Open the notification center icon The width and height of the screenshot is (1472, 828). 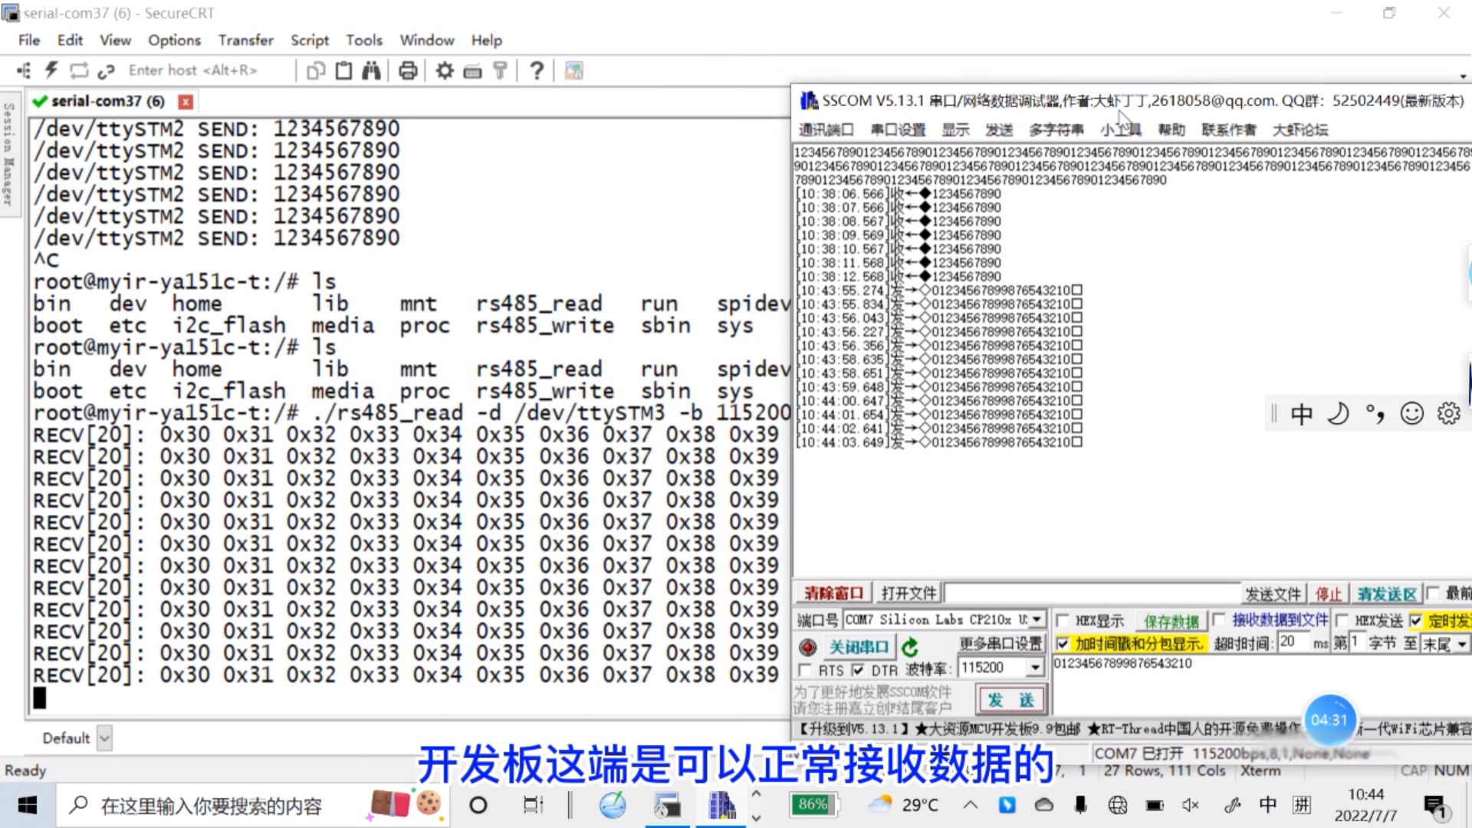tap(1434, 806)
